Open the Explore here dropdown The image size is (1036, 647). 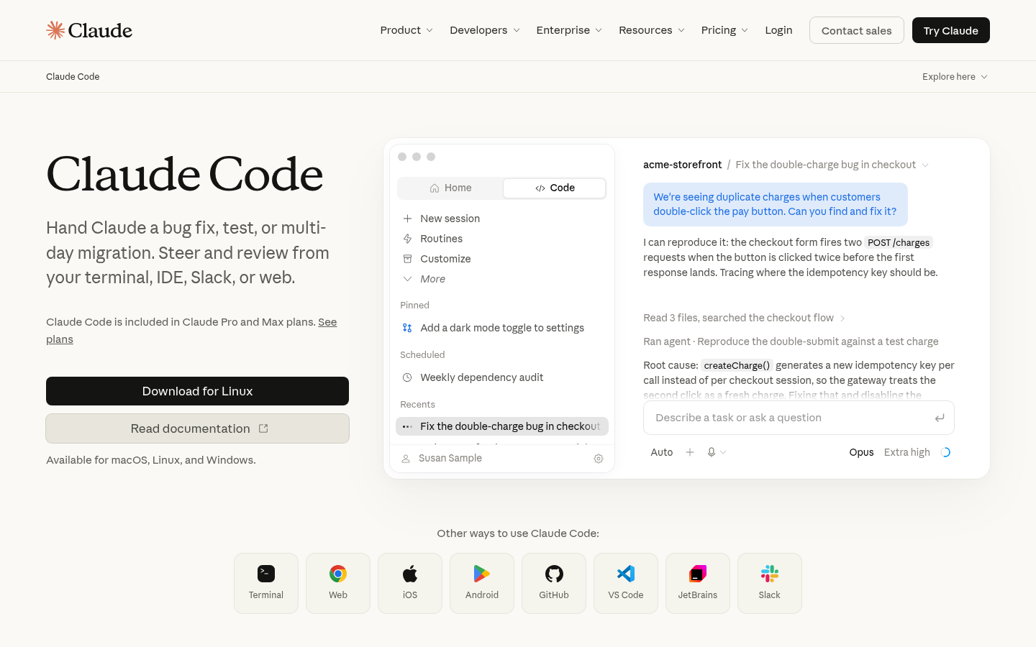[x=955, y=77]
